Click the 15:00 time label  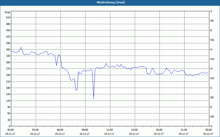pos(134,130)
